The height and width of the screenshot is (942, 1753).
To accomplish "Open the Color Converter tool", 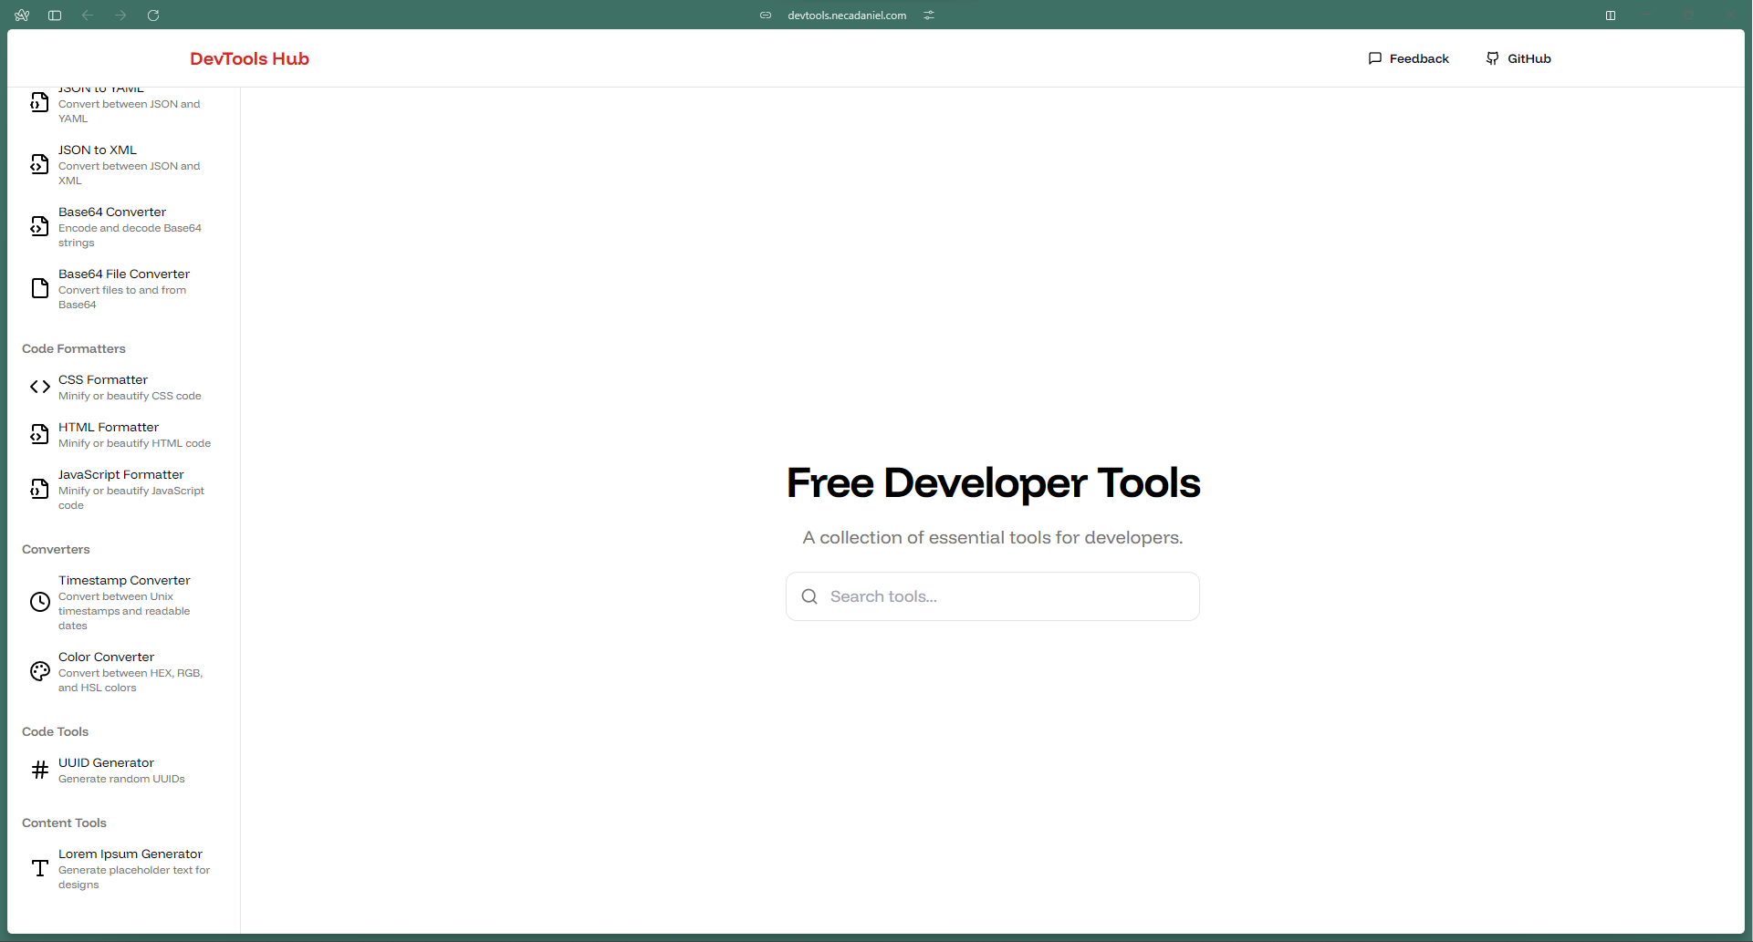I will point(123,671).
